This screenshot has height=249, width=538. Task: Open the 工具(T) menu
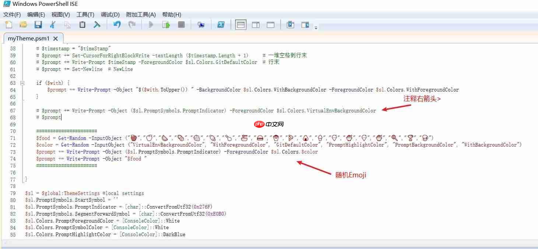85,15
